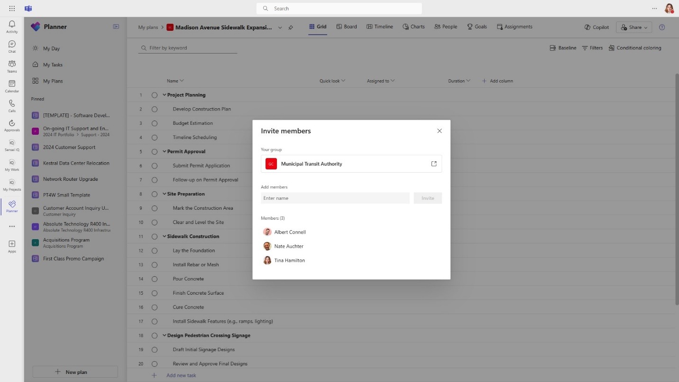679x382 pixels.
Task: Open My Work app in rail
Action: [x=12, y=165]
